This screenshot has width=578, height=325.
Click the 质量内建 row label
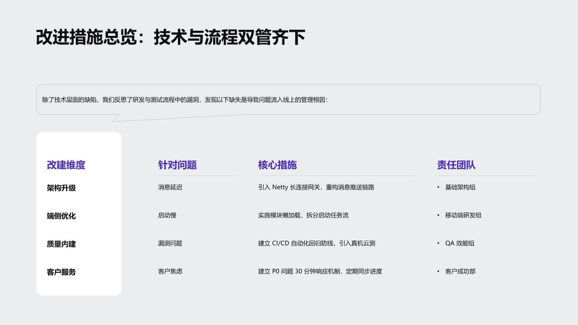[x=61, y=244]
